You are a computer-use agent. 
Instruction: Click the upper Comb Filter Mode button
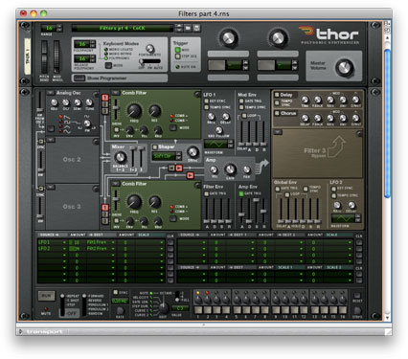173,127
